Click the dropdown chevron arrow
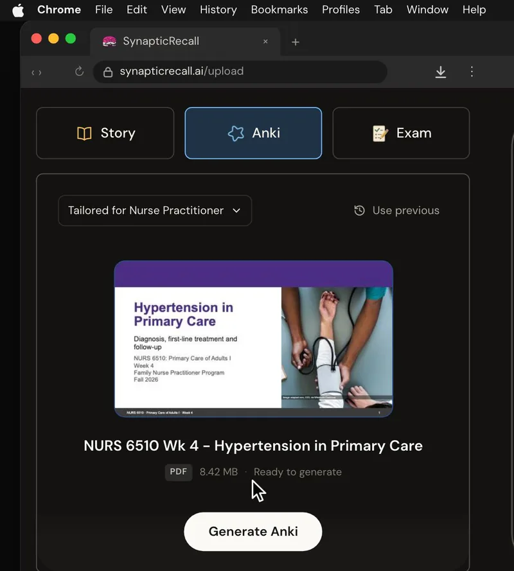The image size is (514, 571). coord(236,211)
